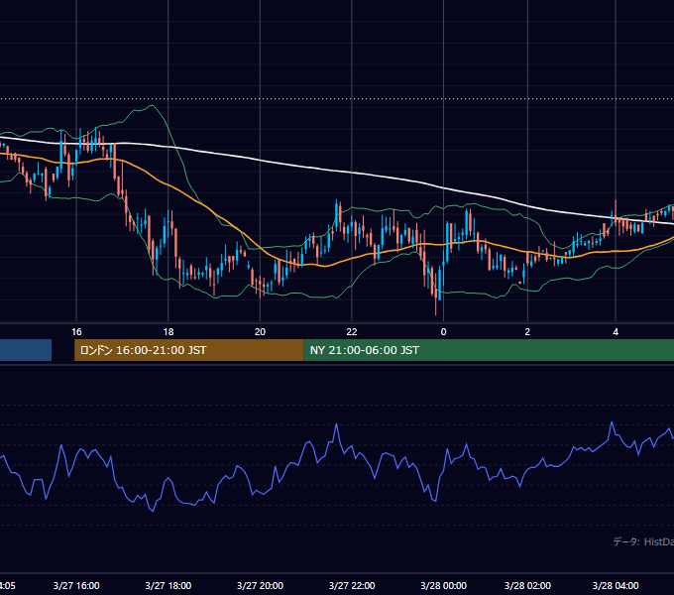Click the 3/27 18:00 date label

point(168,585)
